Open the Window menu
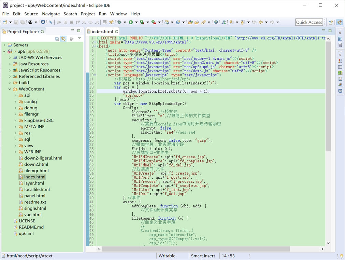 [118, 14]
